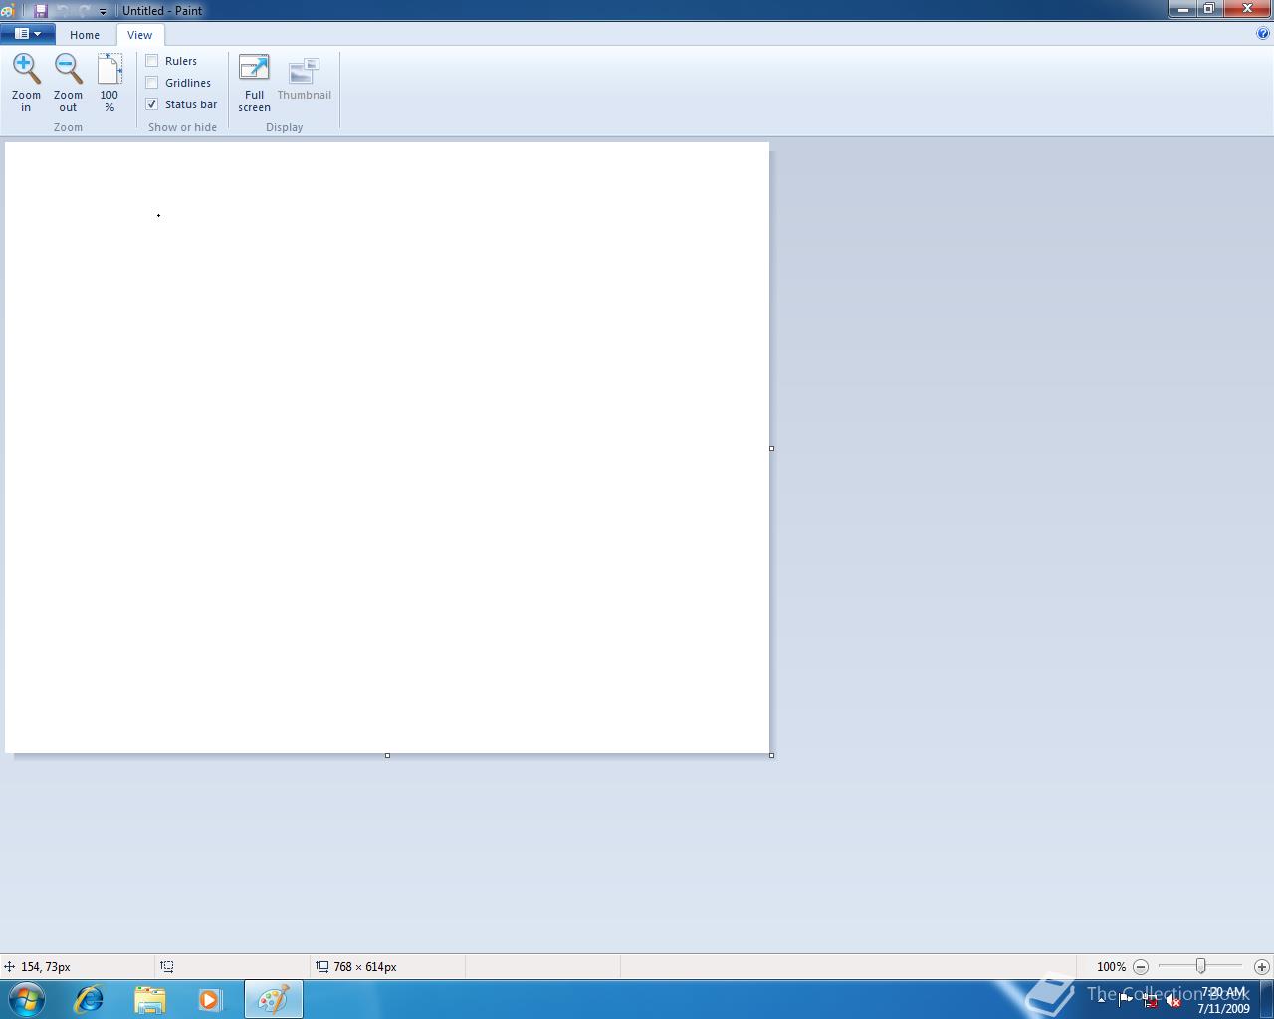Click the cursor position icon in the status bar
The height and width of the screenshot is (1019, 1274).
click(x=9, y=966)
